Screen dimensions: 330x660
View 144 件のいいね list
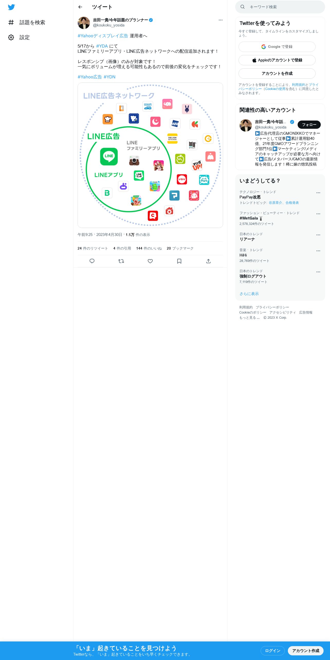point(149,248)
